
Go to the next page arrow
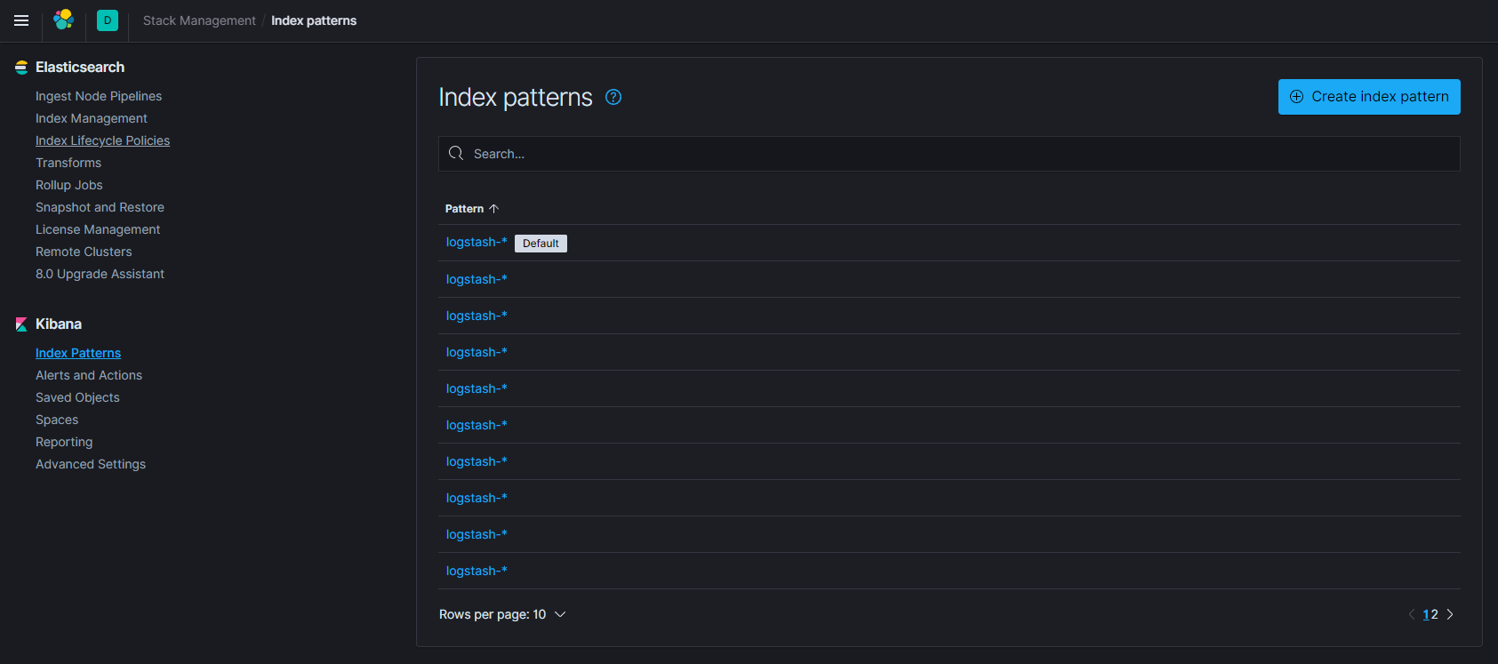coord(1450,614)
